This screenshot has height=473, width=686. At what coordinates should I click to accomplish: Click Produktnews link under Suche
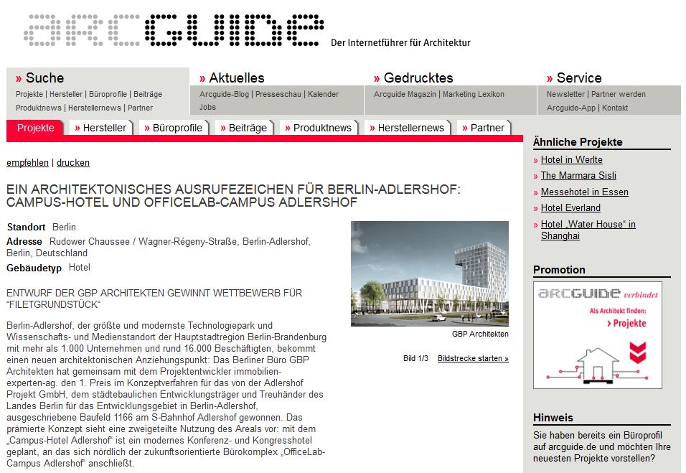coord(39,108)
